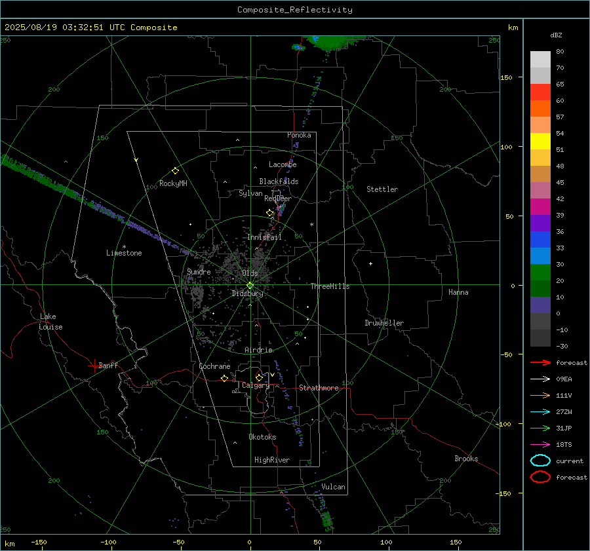590x551 pixels.
Task: Click the cyan current ellipse icon
Action: pyautogui.click(x=540, y=461)
